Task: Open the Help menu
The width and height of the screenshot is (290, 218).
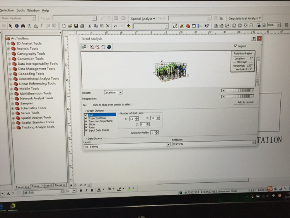Action: pos(45,10)
